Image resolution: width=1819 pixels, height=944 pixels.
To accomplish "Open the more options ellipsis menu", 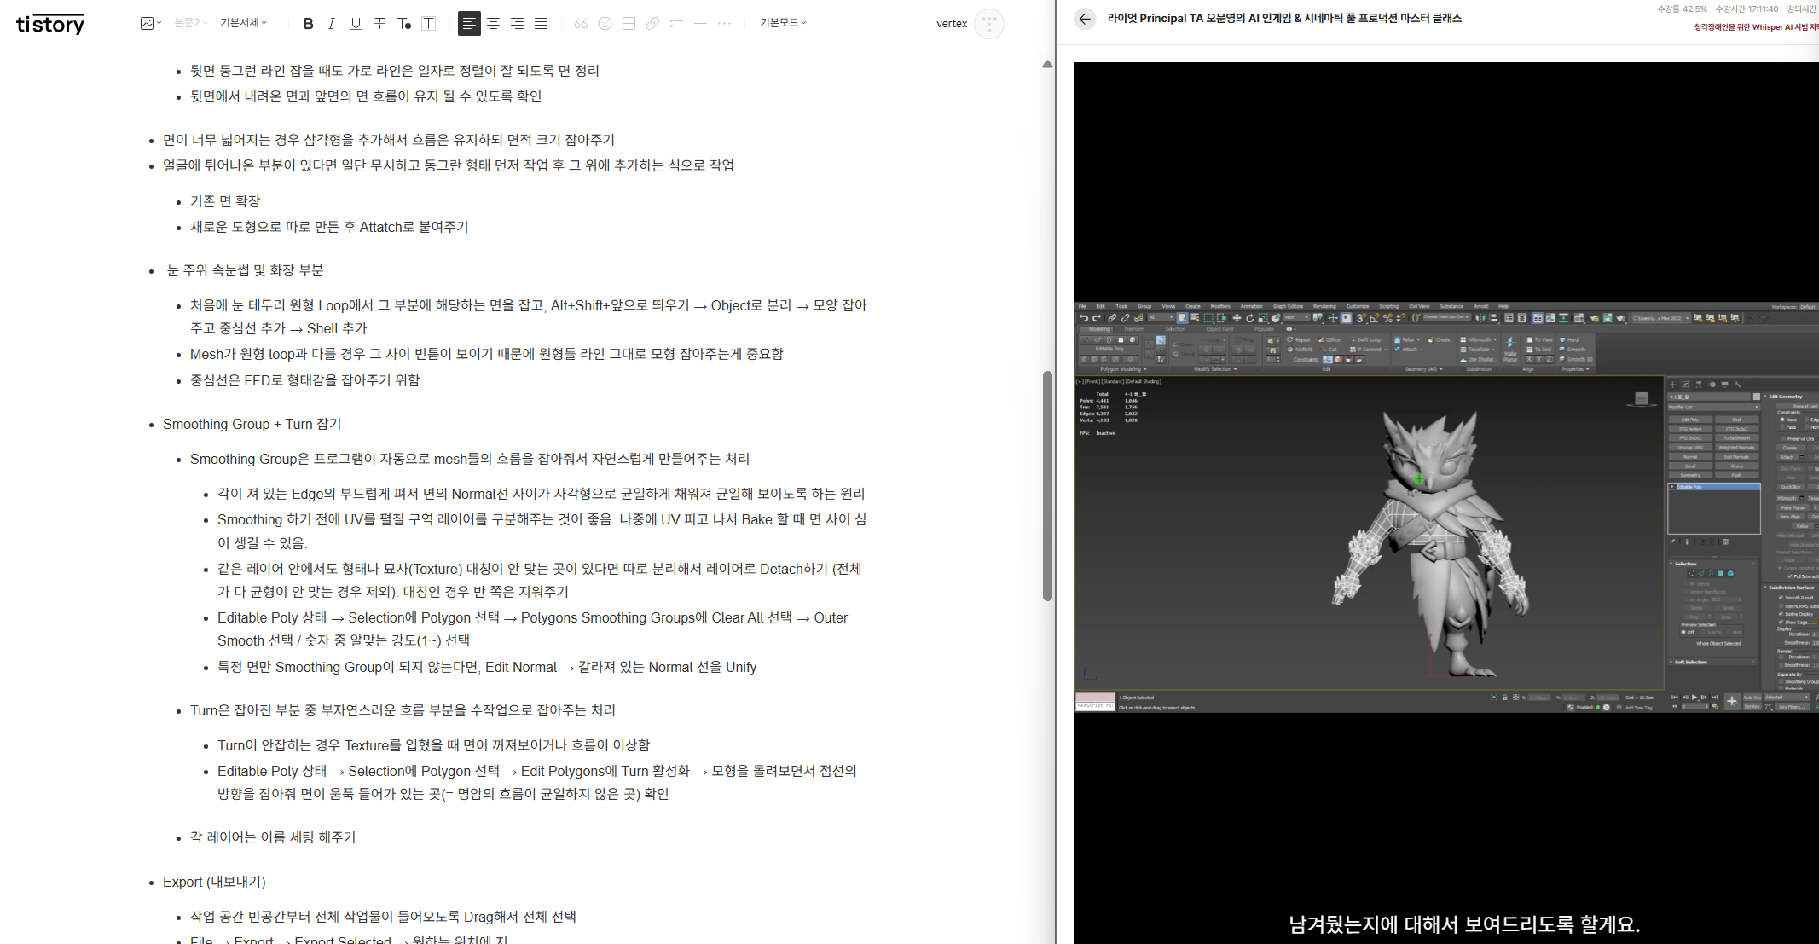I will (x=724, y=24).
